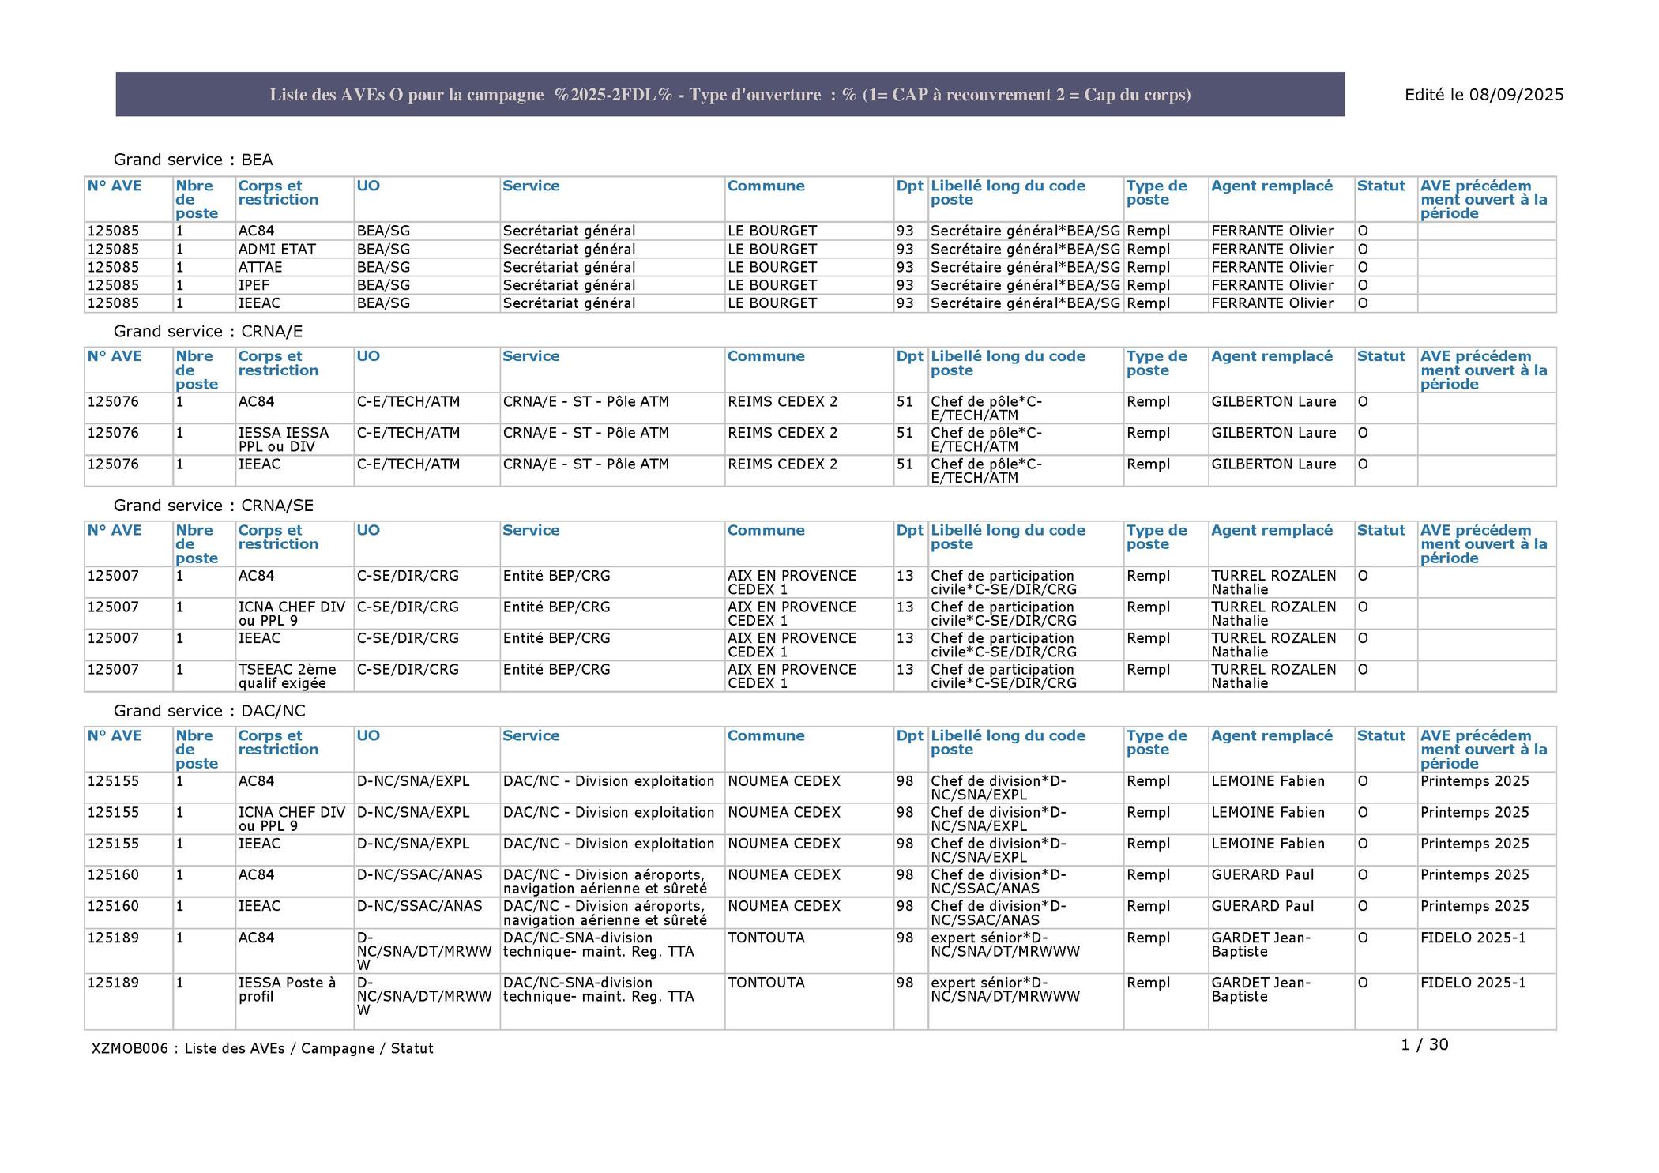Click 'Statut' header in the CRNA/E table
The width and height of the screenshot is (1659, 1173).
pos(1381,356)
